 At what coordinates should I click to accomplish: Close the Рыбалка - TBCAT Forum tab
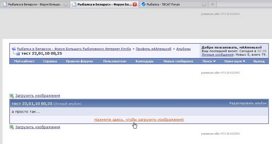coord(204,4)
